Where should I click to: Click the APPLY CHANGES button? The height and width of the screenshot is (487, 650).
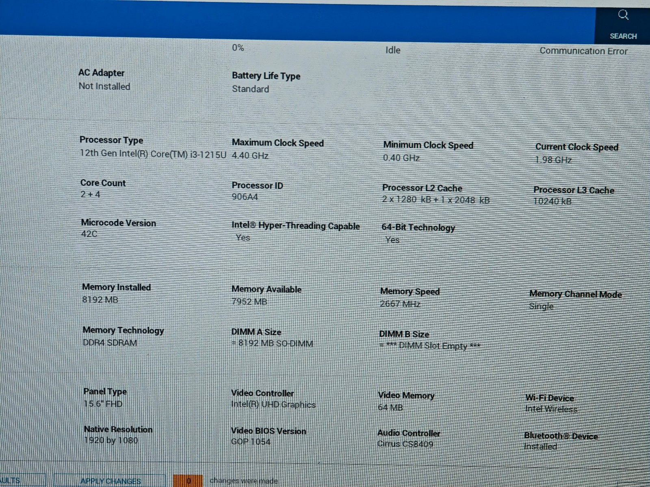[x=110, y=481]
